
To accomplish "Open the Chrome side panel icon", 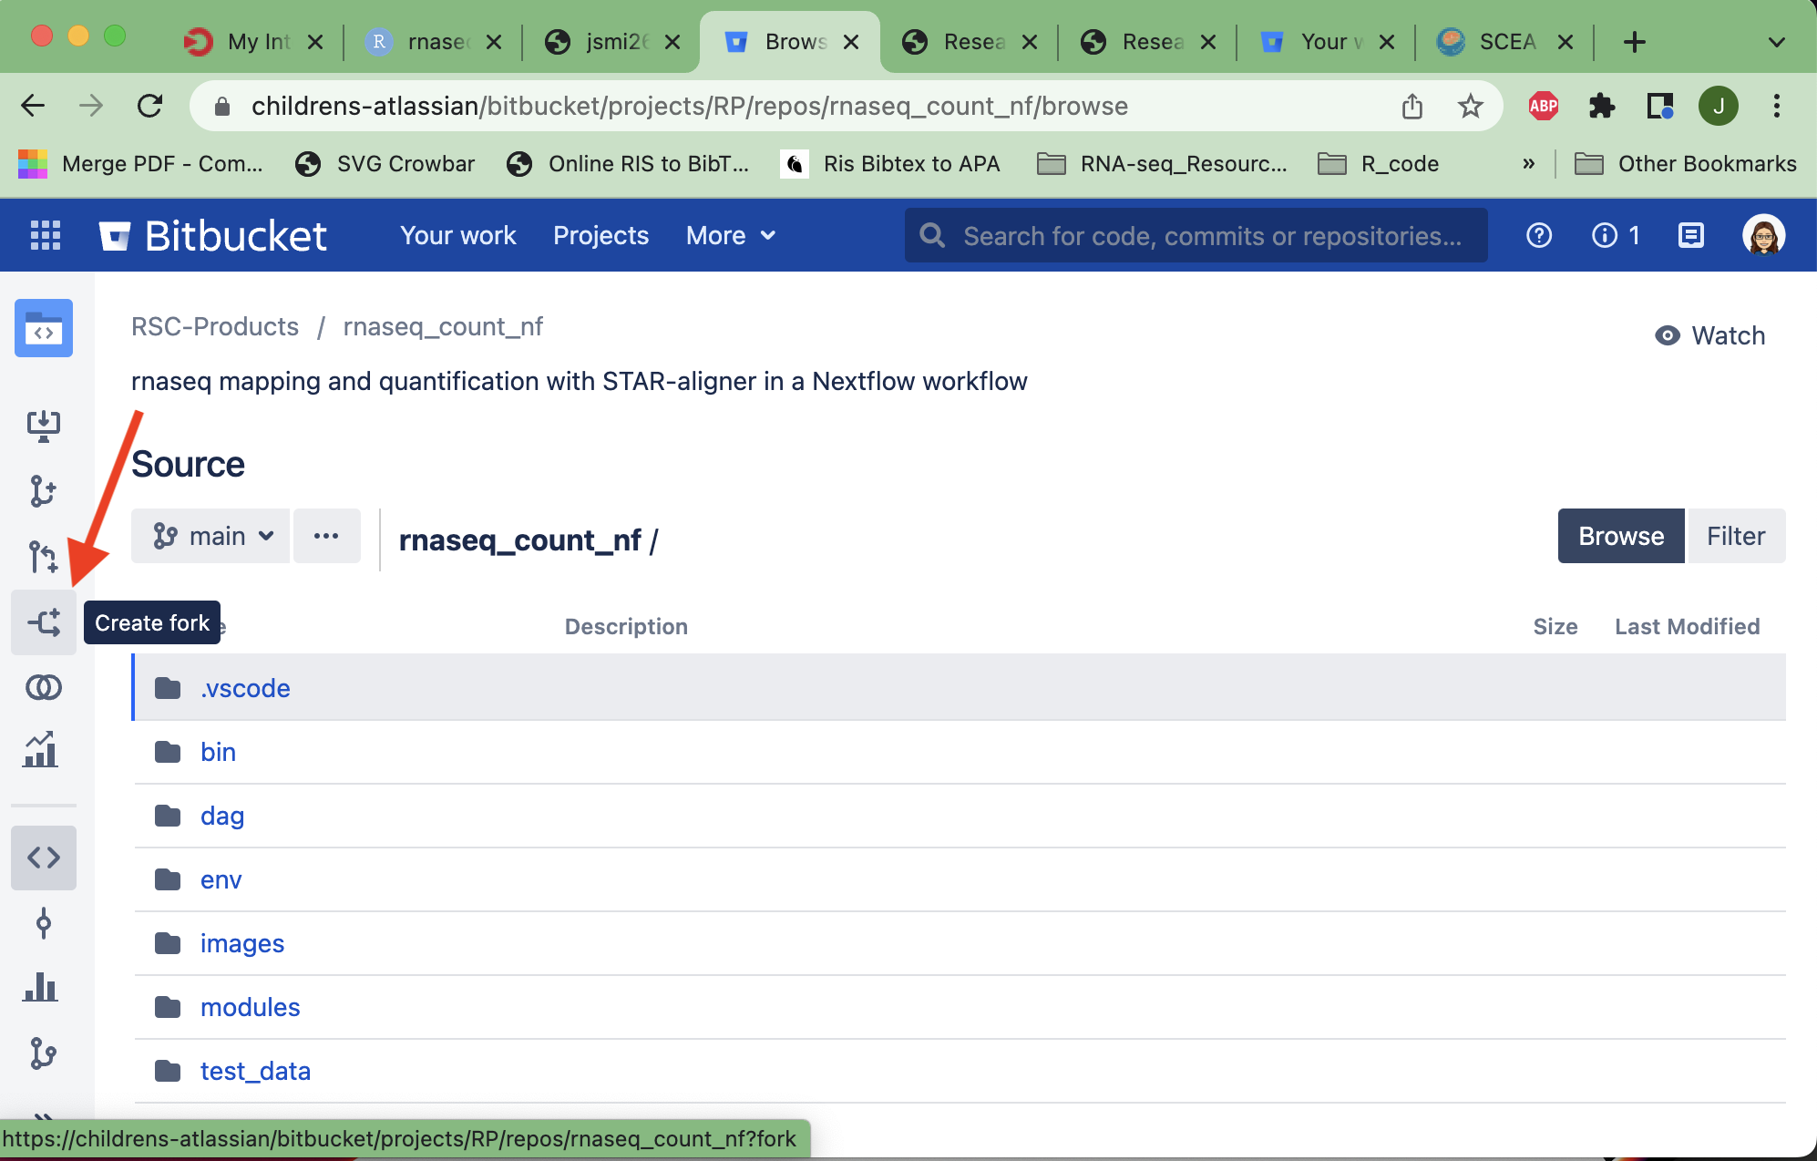I will 1660,106.
